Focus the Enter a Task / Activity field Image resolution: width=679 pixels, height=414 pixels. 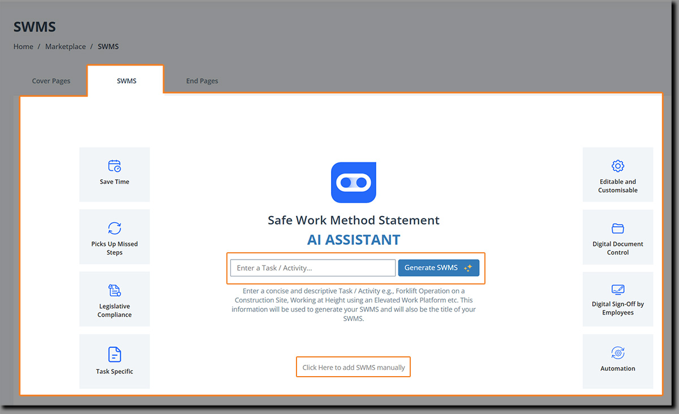(x=313, y=268)
